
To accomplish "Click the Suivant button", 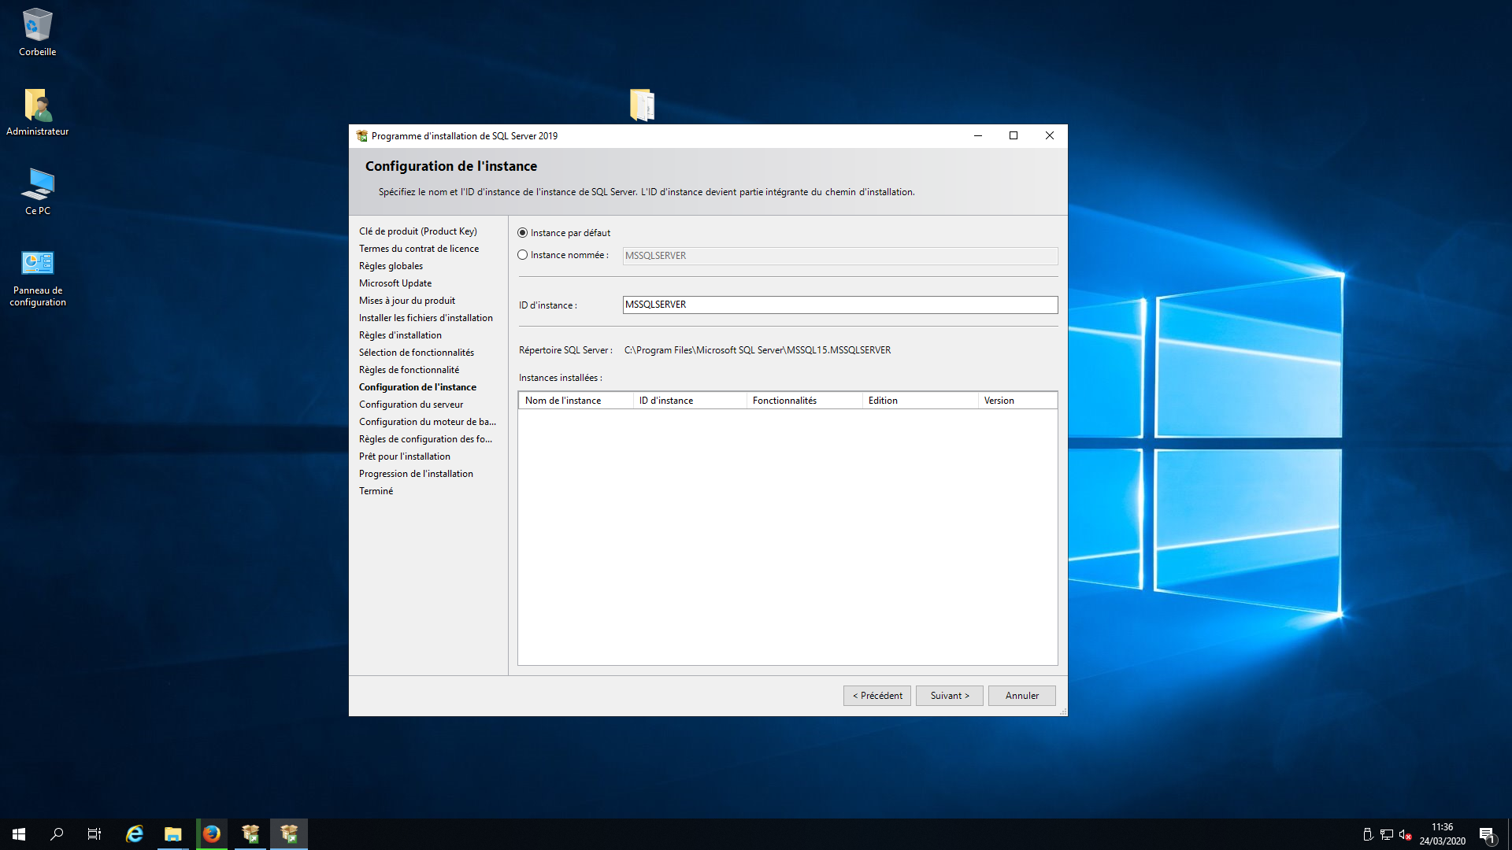I will (949, 696).
